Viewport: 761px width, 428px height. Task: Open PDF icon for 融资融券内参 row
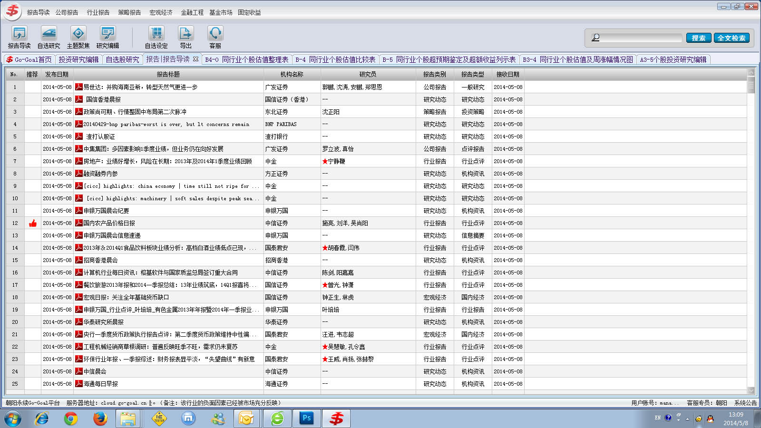pos(79,174)
